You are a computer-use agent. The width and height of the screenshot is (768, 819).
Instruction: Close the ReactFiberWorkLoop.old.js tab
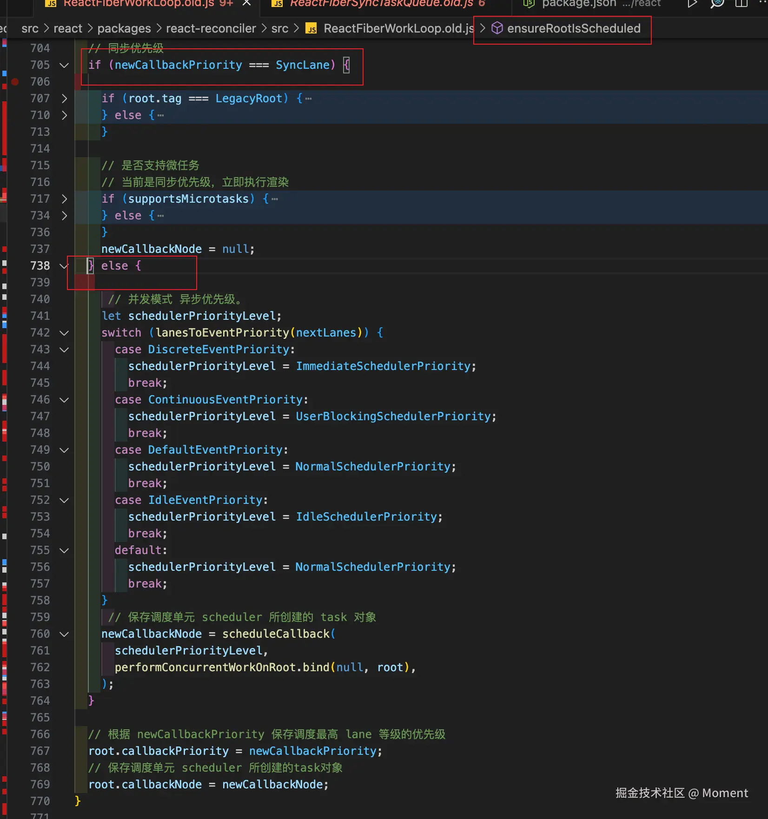pos(247,3)
